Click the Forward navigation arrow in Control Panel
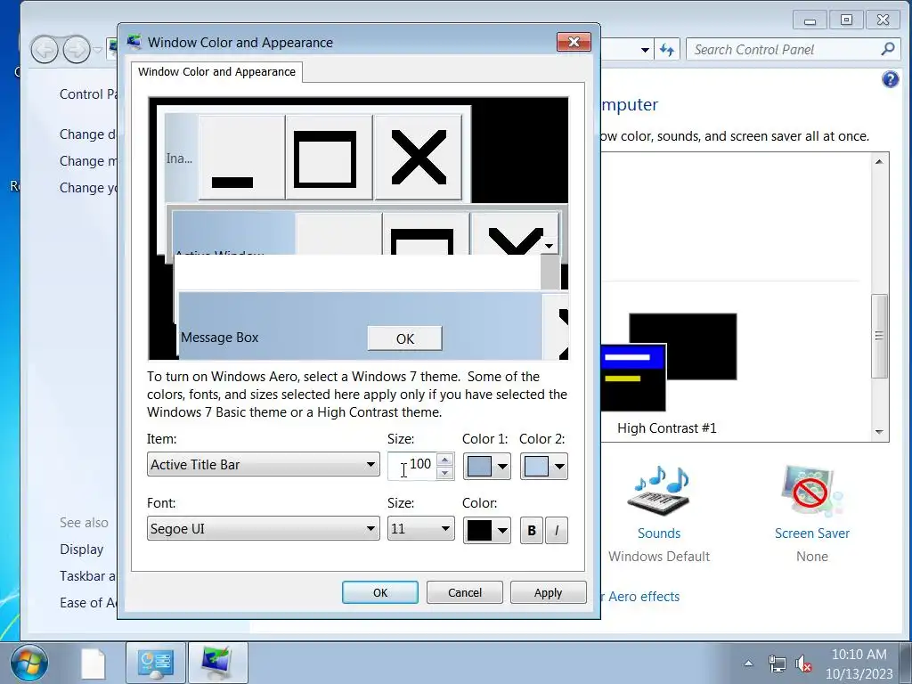The height and width of the screenshot is (684, 912). (77, 50)
